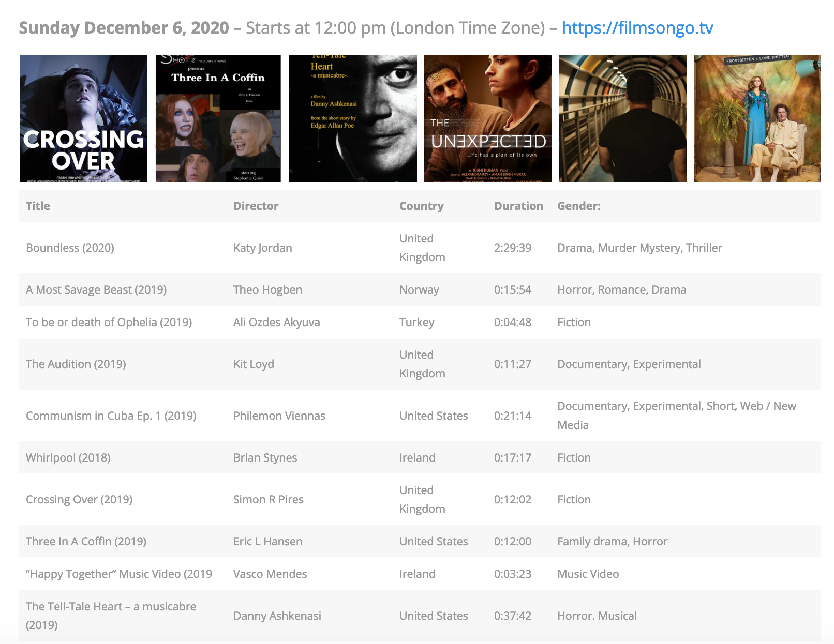Click the Sunday December 6, 2020 heading

click(124, 28)
